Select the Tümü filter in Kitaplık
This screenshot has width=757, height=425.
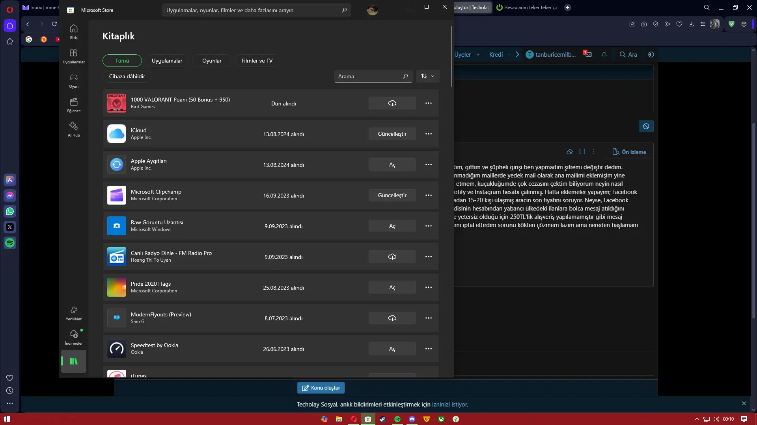click(x=122, y=61)
